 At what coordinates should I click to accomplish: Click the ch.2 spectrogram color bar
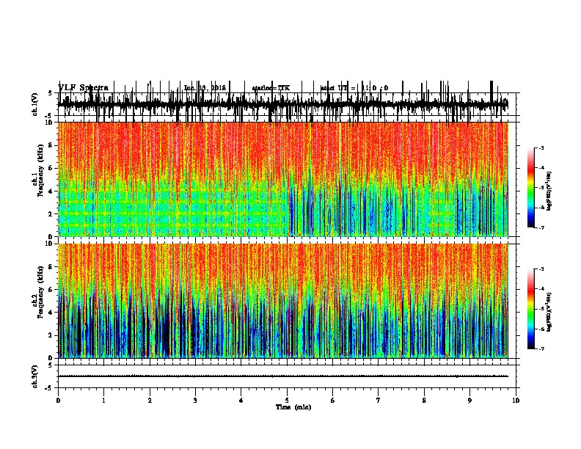click(531, 309)
